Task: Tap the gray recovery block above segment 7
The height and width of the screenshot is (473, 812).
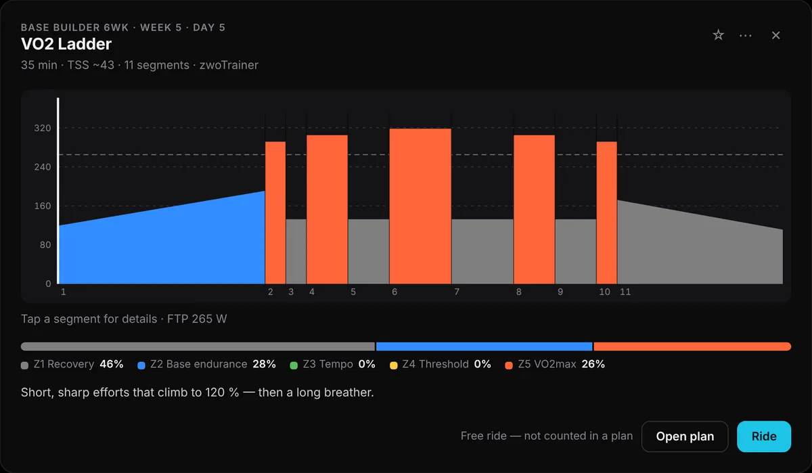Action: pyautogui.click(x=482, y=251)
